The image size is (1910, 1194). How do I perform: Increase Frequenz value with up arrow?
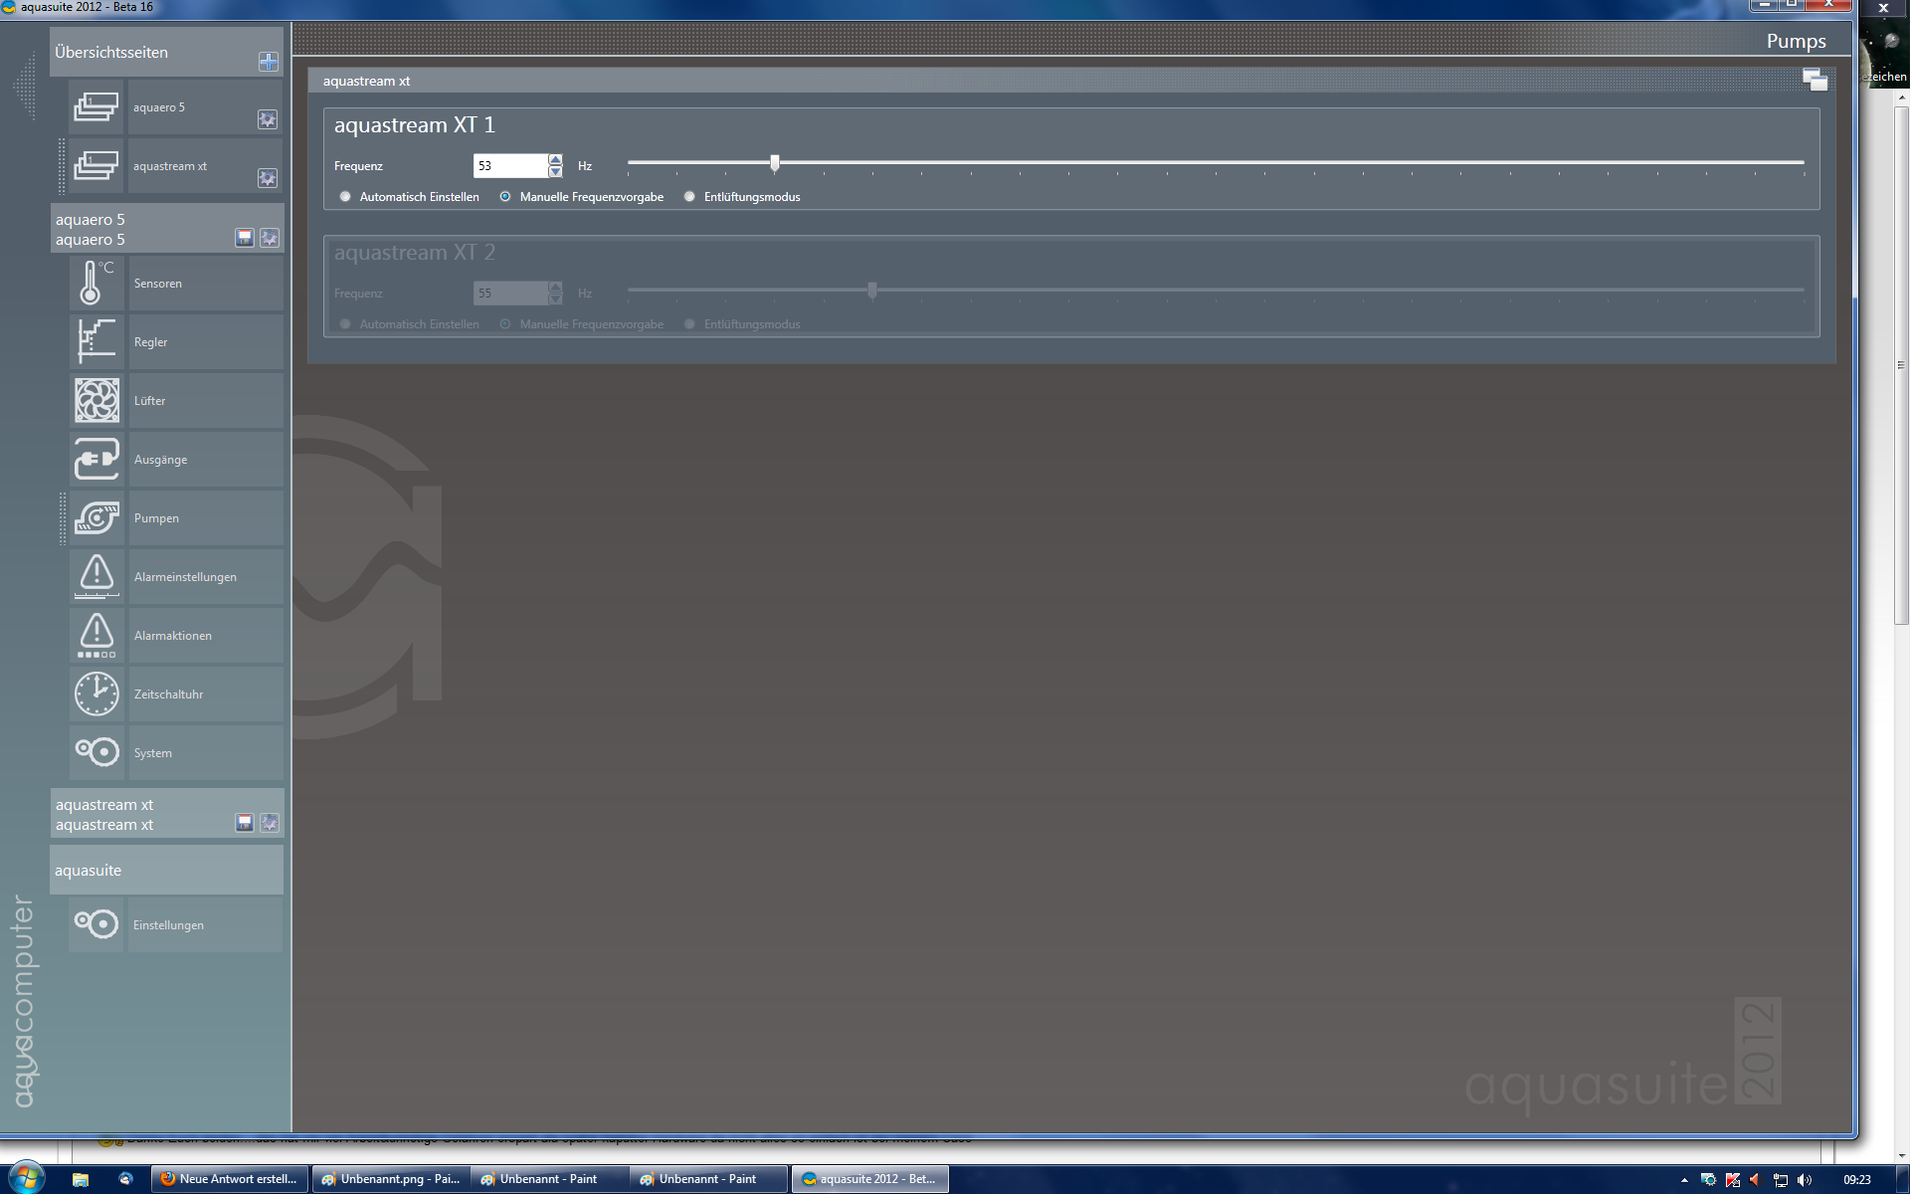555,160
